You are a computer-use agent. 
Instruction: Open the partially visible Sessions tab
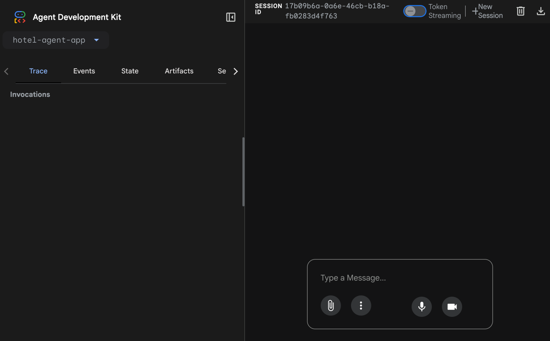(x=222, y=71)
